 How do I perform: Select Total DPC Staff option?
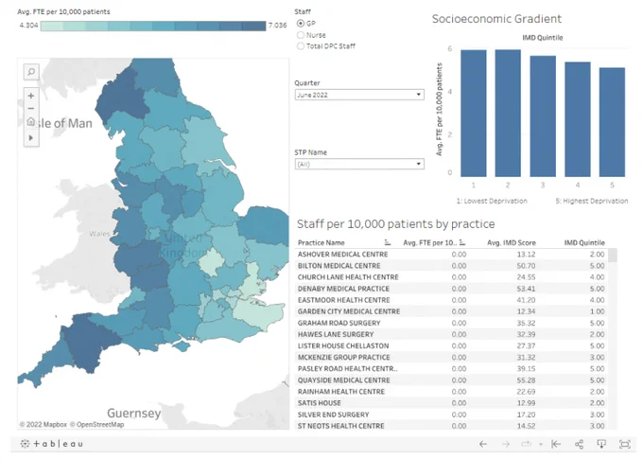301,46
